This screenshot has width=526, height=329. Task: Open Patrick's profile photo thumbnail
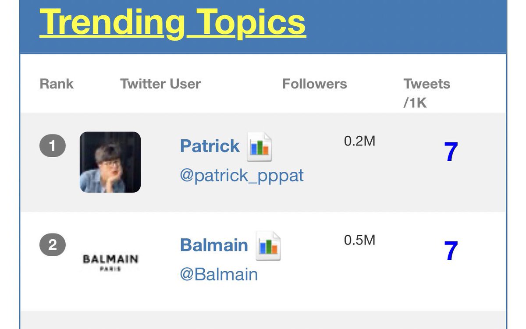110,162
